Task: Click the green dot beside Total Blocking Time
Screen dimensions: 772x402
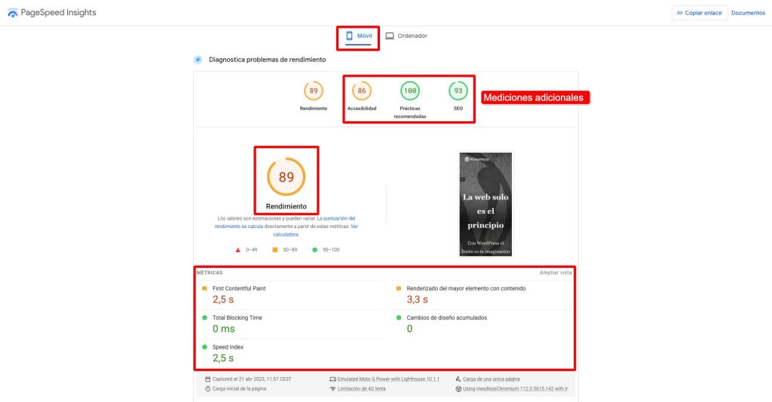Action: pos(204,318)
